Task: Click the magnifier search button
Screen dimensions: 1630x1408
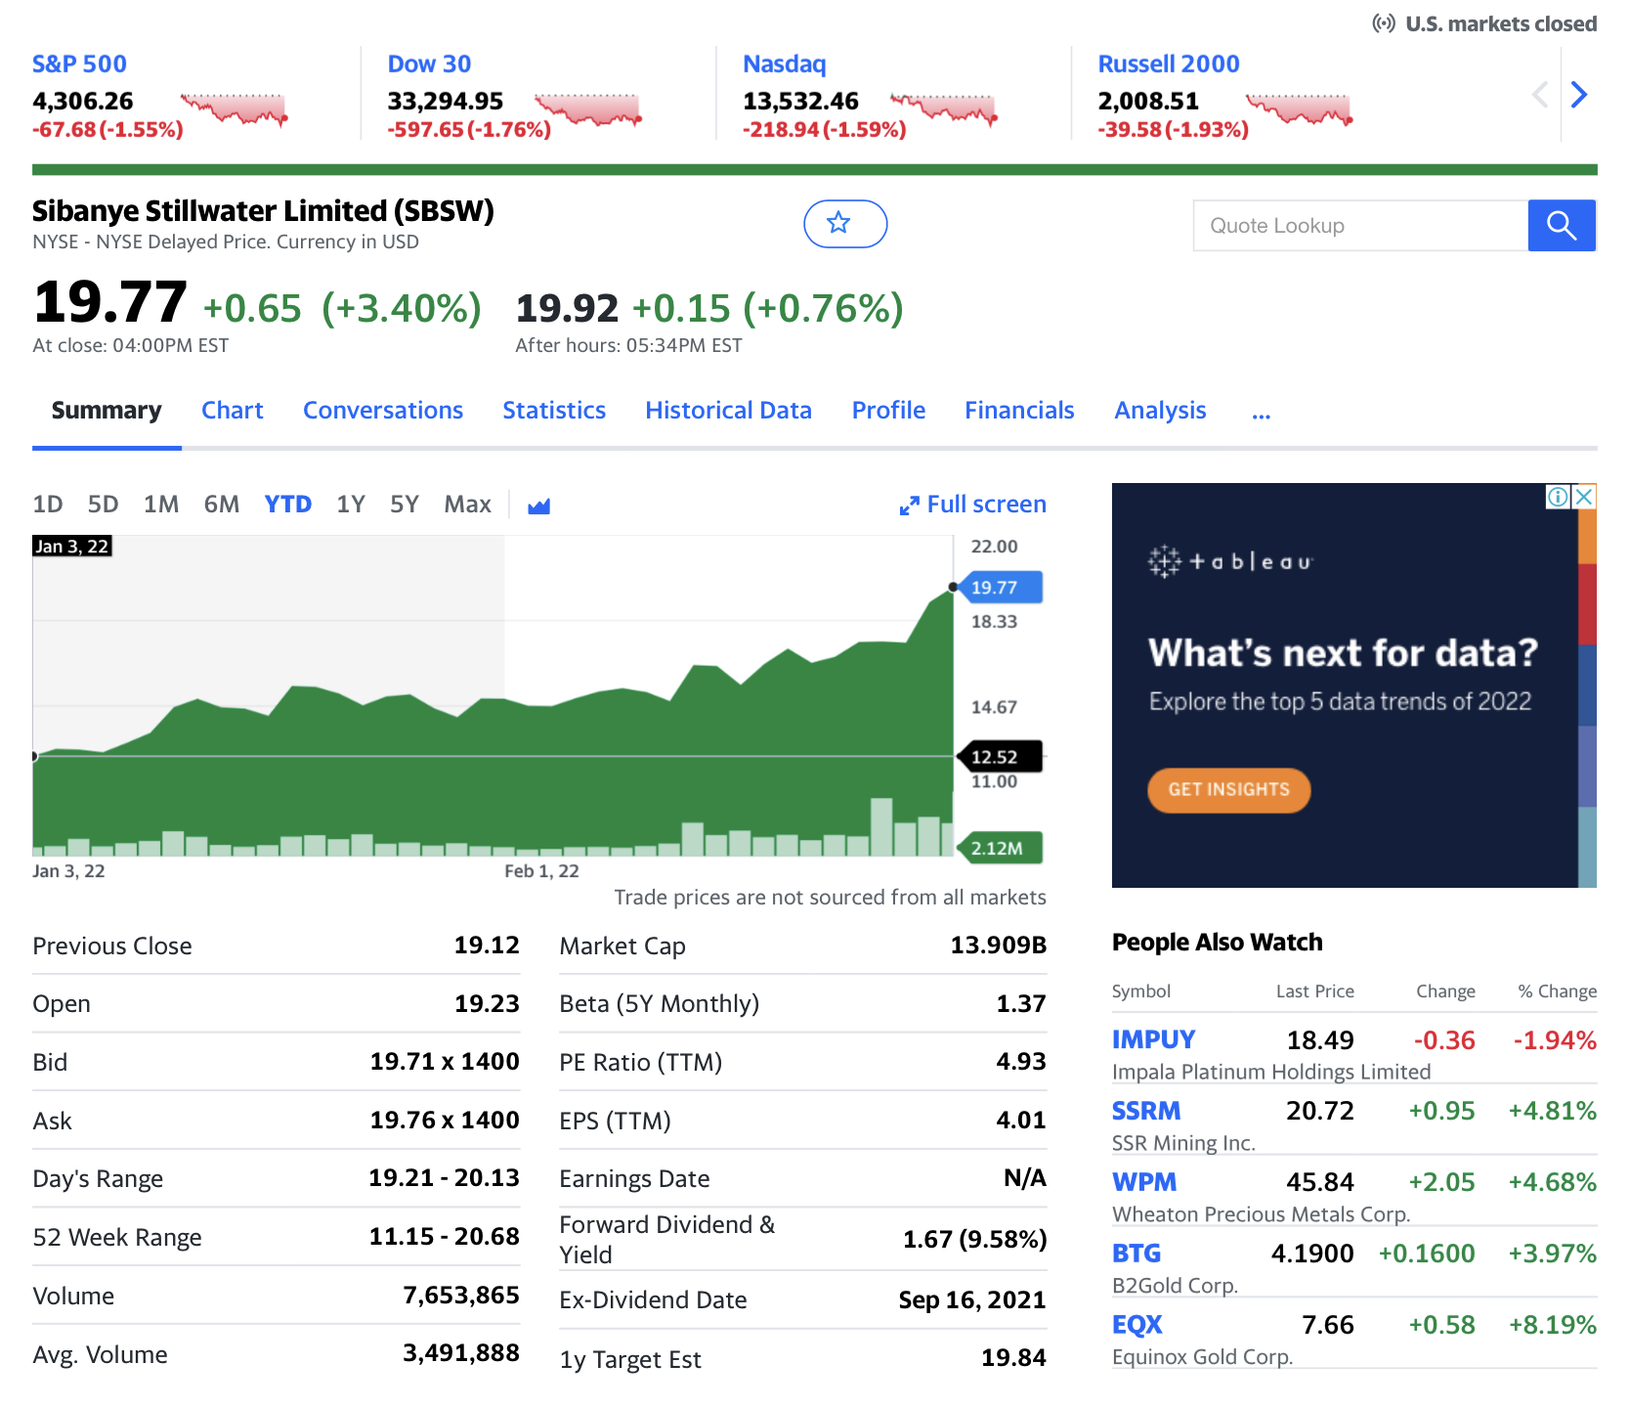Action: [x=1562, y=226]
